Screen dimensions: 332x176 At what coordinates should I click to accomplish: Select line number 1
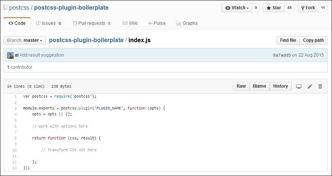pyautogui.click(x=16, y=97)
